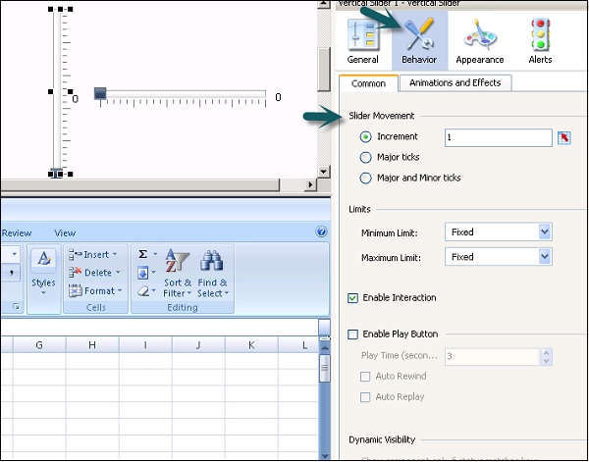Click the Increment value input field
This screenshot has height=462, width=589.
497,138
